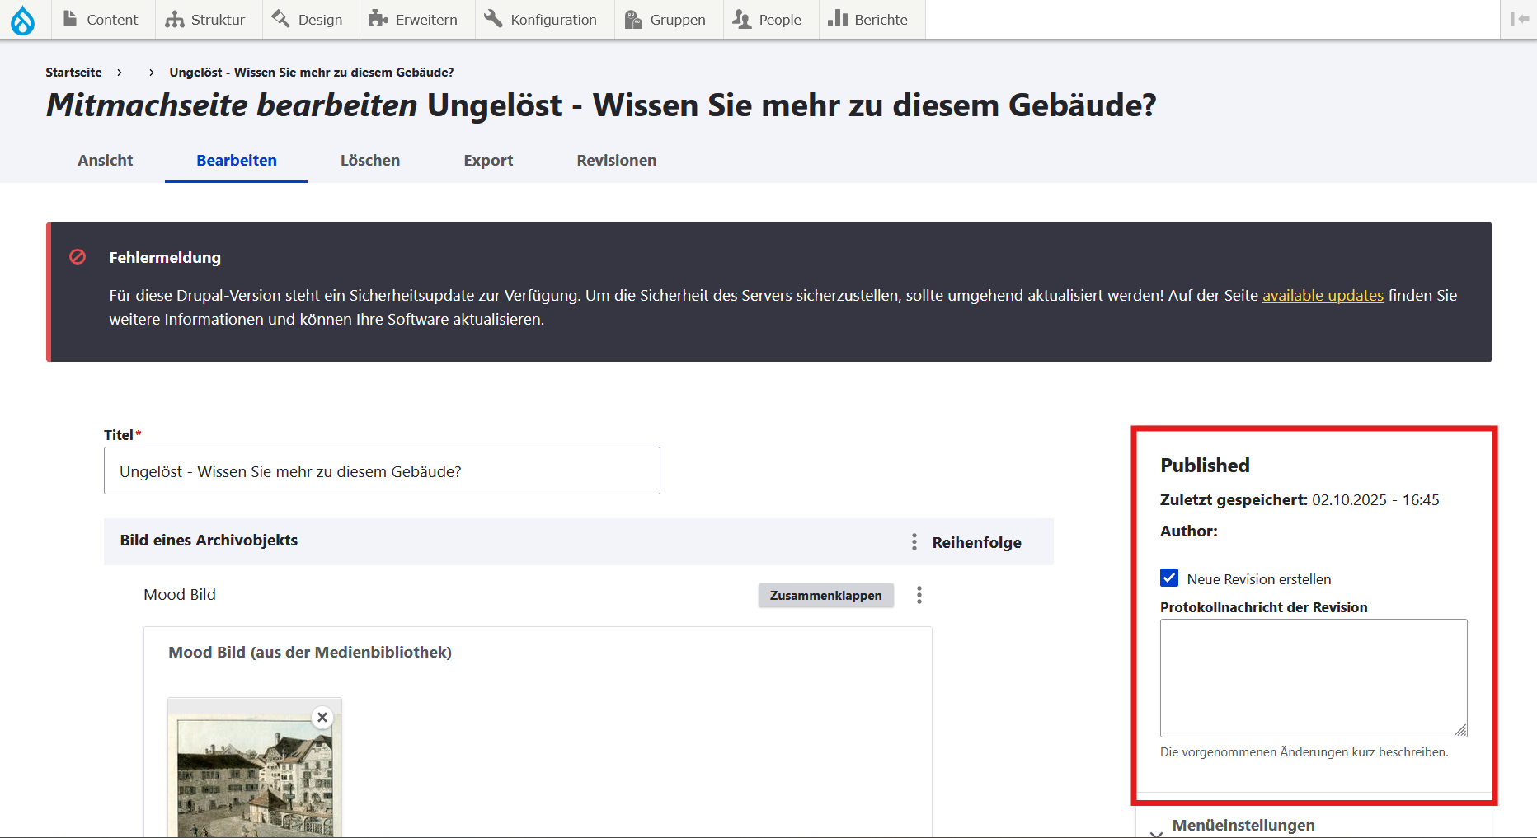
Task: Remove the Mood Bild image with X
Action: tap(322, 717)
